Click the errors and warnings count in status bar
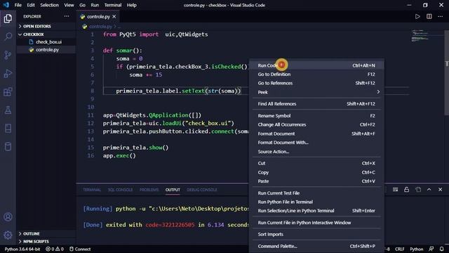This screenshot has height=253, width=449. pyautogui.click(x=55, y=249)
